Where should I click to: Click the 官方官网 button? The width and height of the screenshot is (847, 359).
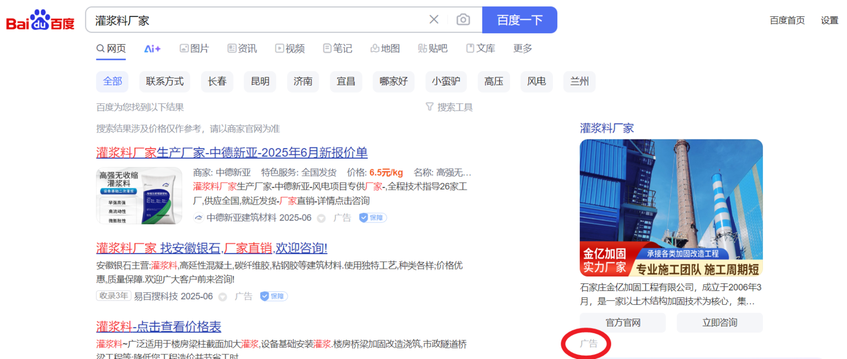coord(622,322)
